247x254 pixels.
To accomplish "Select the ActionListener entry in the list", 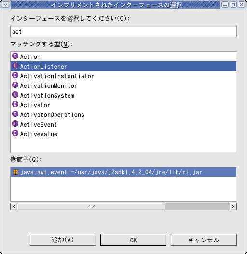I will click(x=123, y=66).
